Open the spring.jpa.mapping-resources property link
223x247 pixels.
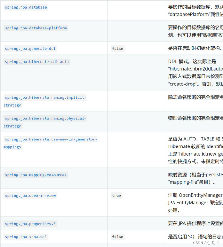[35, 175]
